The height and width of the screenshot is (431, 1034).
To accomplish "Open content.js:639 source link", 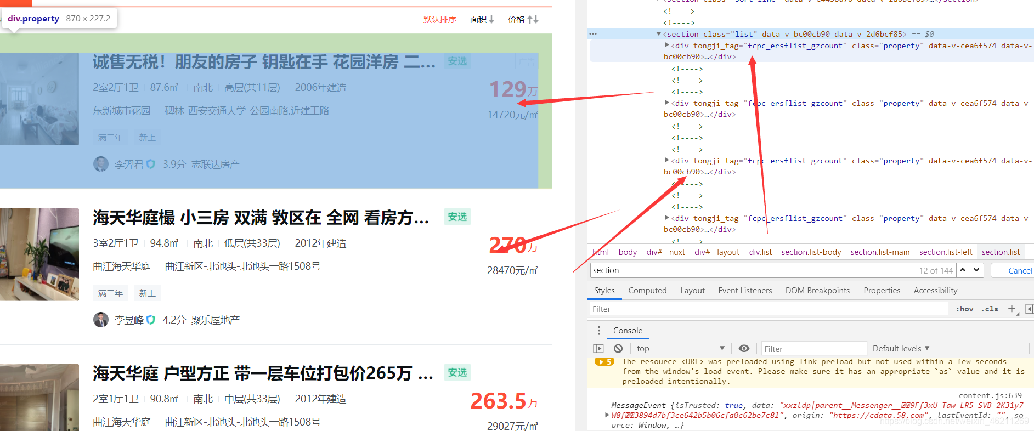I will pyautogui.click(x=990, y=395).
